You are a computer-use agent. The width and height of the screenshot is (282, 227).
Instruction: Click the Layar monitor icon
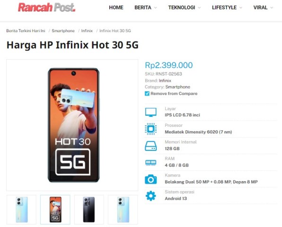[x=151, y=113]
